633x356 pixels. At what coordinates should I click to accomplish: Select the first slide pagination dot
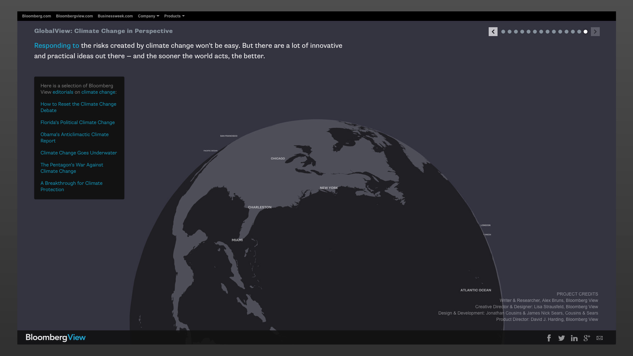coord(503,32)
